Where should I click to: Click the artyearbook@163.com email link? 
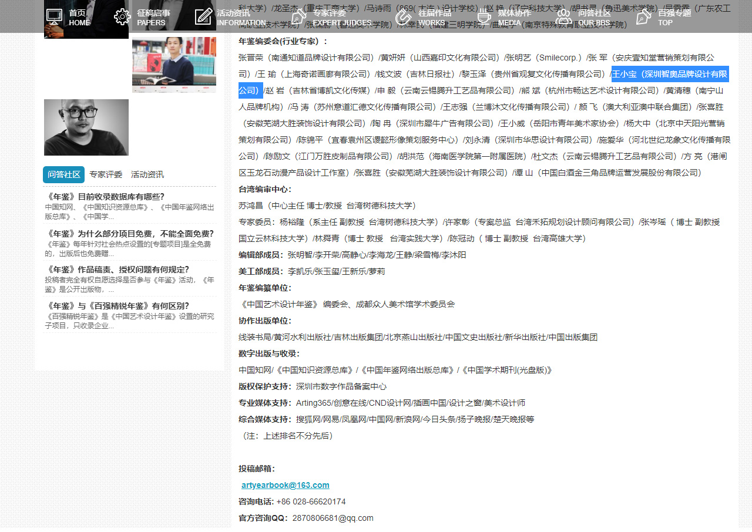[285, 485]
